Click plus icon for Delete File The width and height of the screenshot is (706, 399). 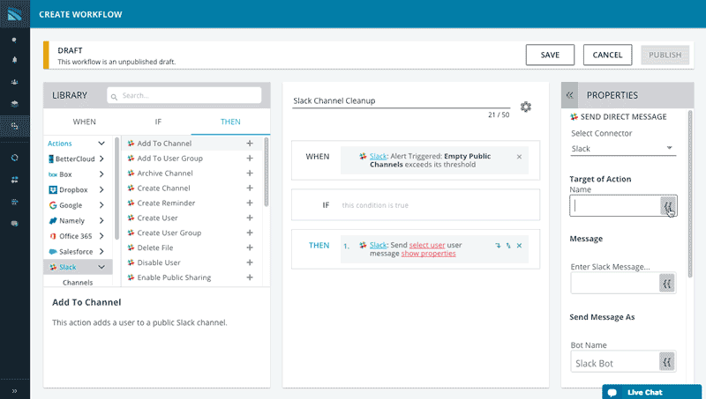250,248
